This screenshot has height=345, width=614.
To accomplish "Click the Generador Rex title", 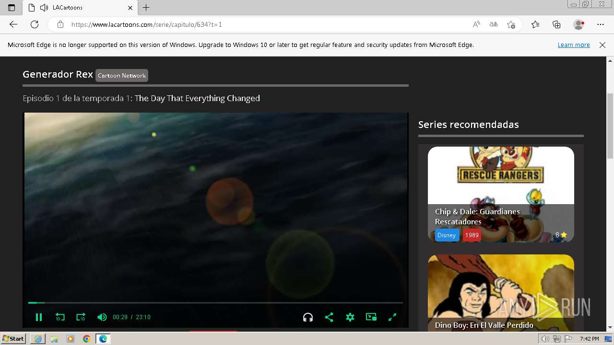I will coord(58,74).
